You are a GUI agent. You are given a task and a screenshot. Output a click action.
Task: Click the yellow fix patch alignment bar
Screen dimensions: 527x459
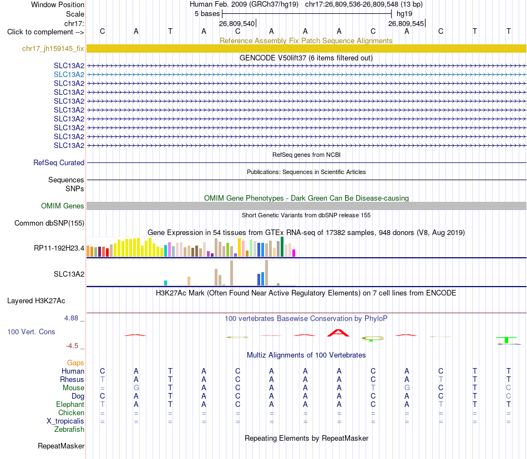click(306, 48)
